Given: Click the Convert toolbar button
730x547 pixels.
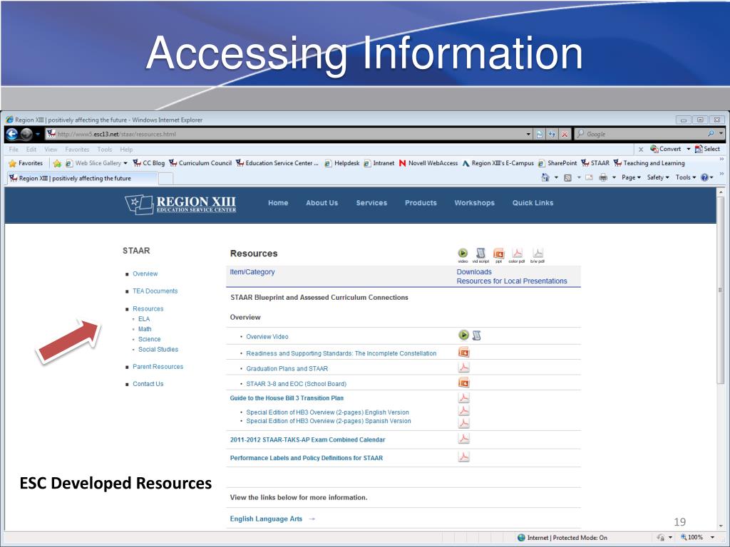Looking at the screenshot, I should [666, 149].
